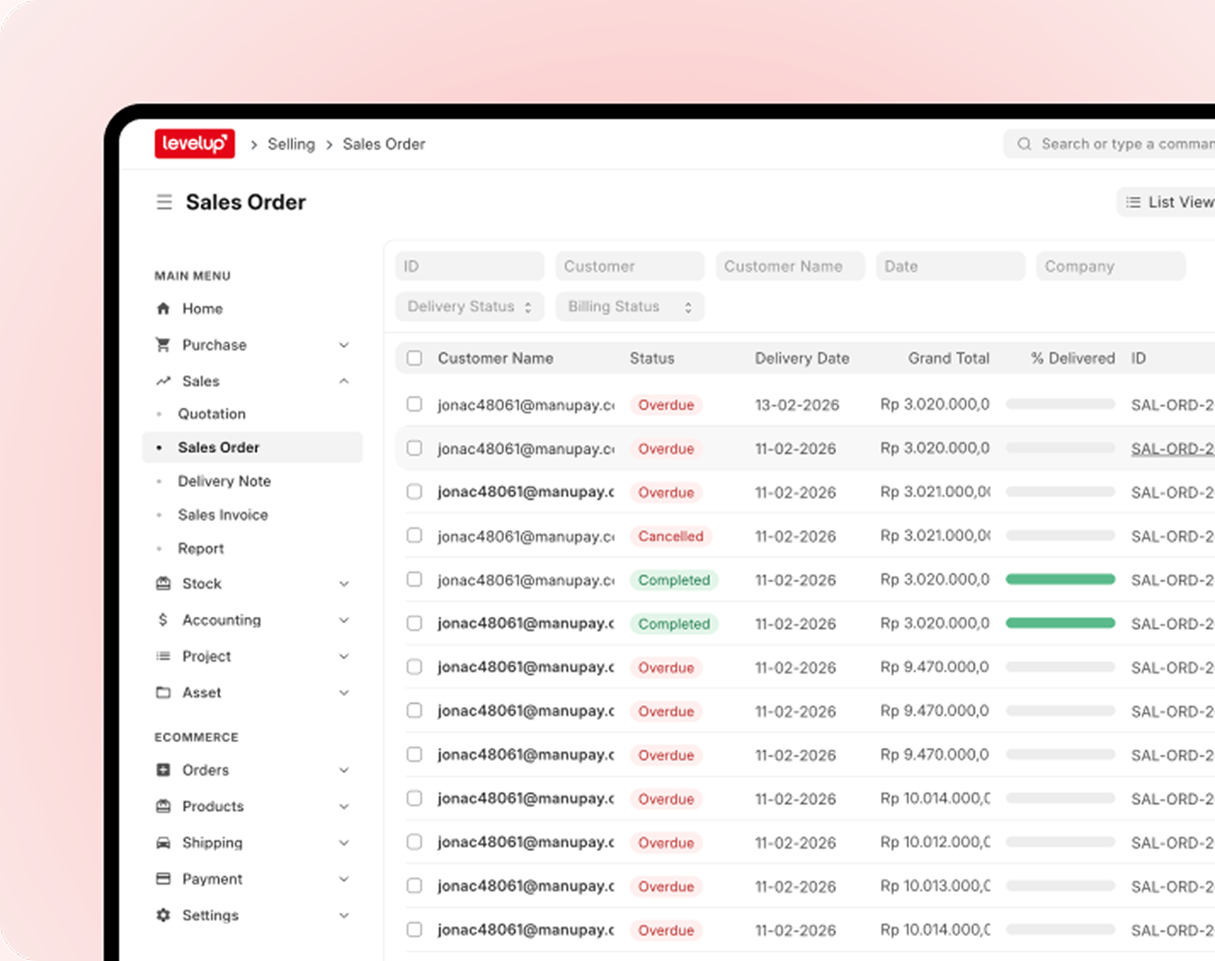Select checkbox of 13-02-2026 order
The image size is (1215, 961).
click(414, 404)
